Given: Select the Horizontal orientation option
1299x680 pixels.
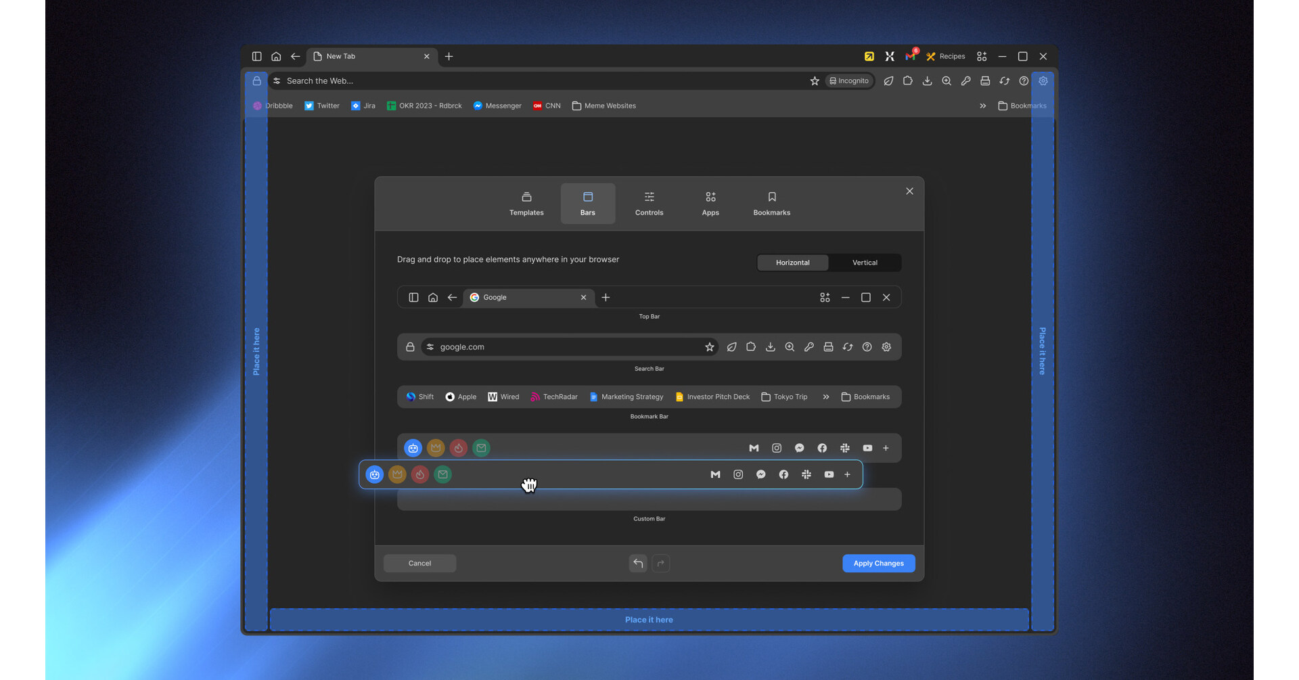Looking at the screenshot, I should tap(792, 263).
